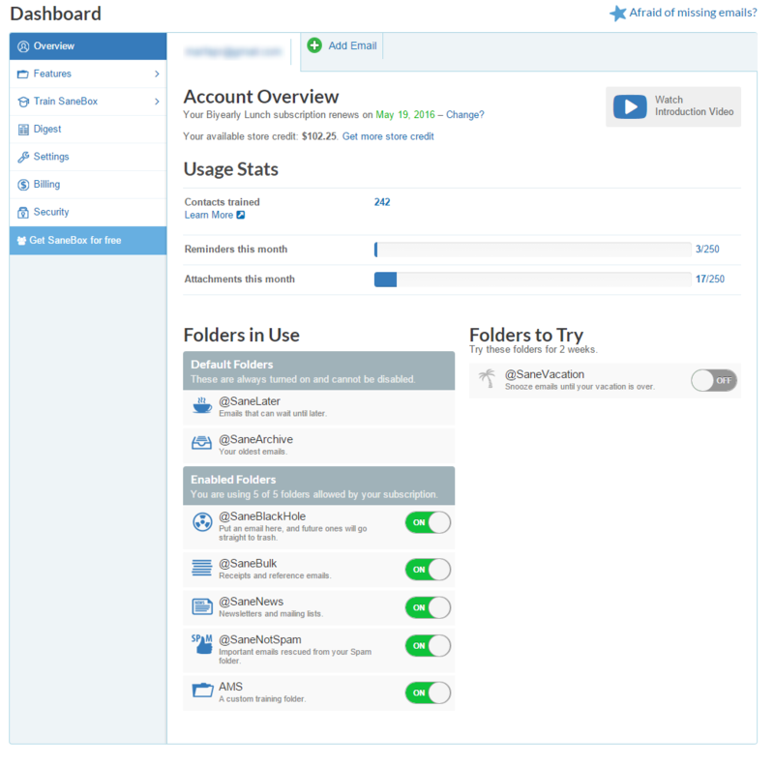Disable the @SaneBulk folder switch

428,570
